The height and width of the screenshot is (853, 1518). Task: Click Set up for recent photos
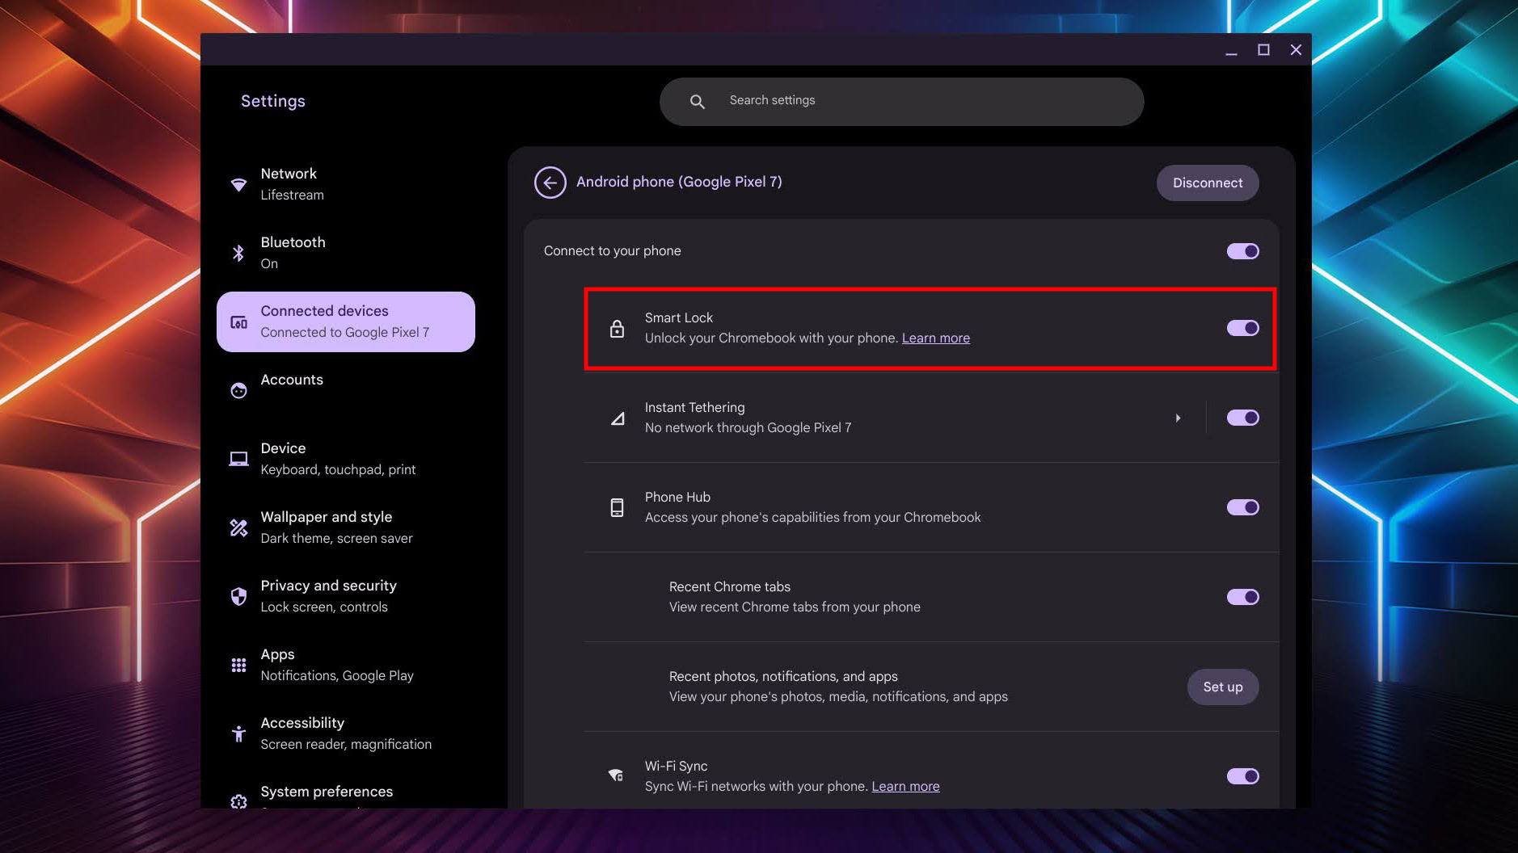tap(1222, 687)
